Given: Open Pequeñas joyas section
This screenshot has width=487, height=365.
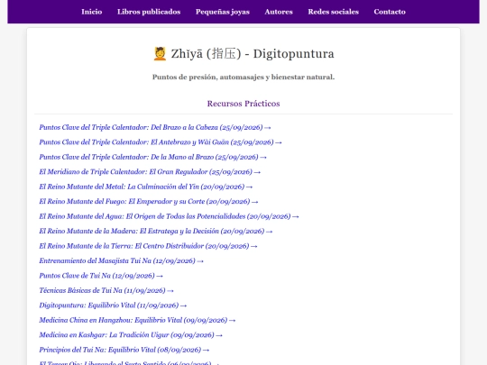Looking at the screenshot, I should tap(223, 12).
